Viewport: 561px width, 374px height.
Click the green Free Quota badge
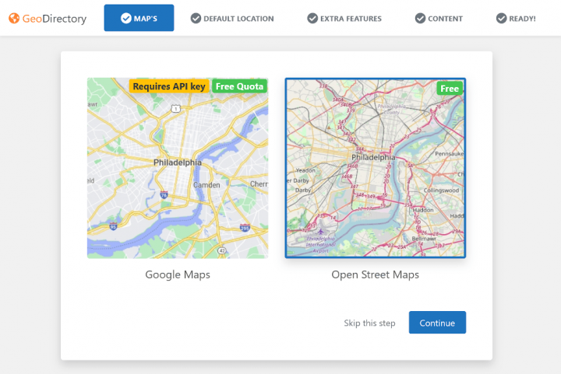tap(240, 86)
